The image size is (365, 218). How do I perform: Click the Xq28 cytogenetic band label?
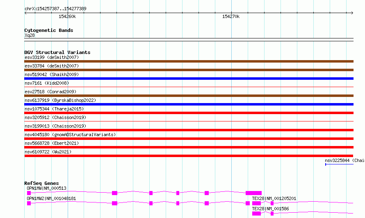30,35
